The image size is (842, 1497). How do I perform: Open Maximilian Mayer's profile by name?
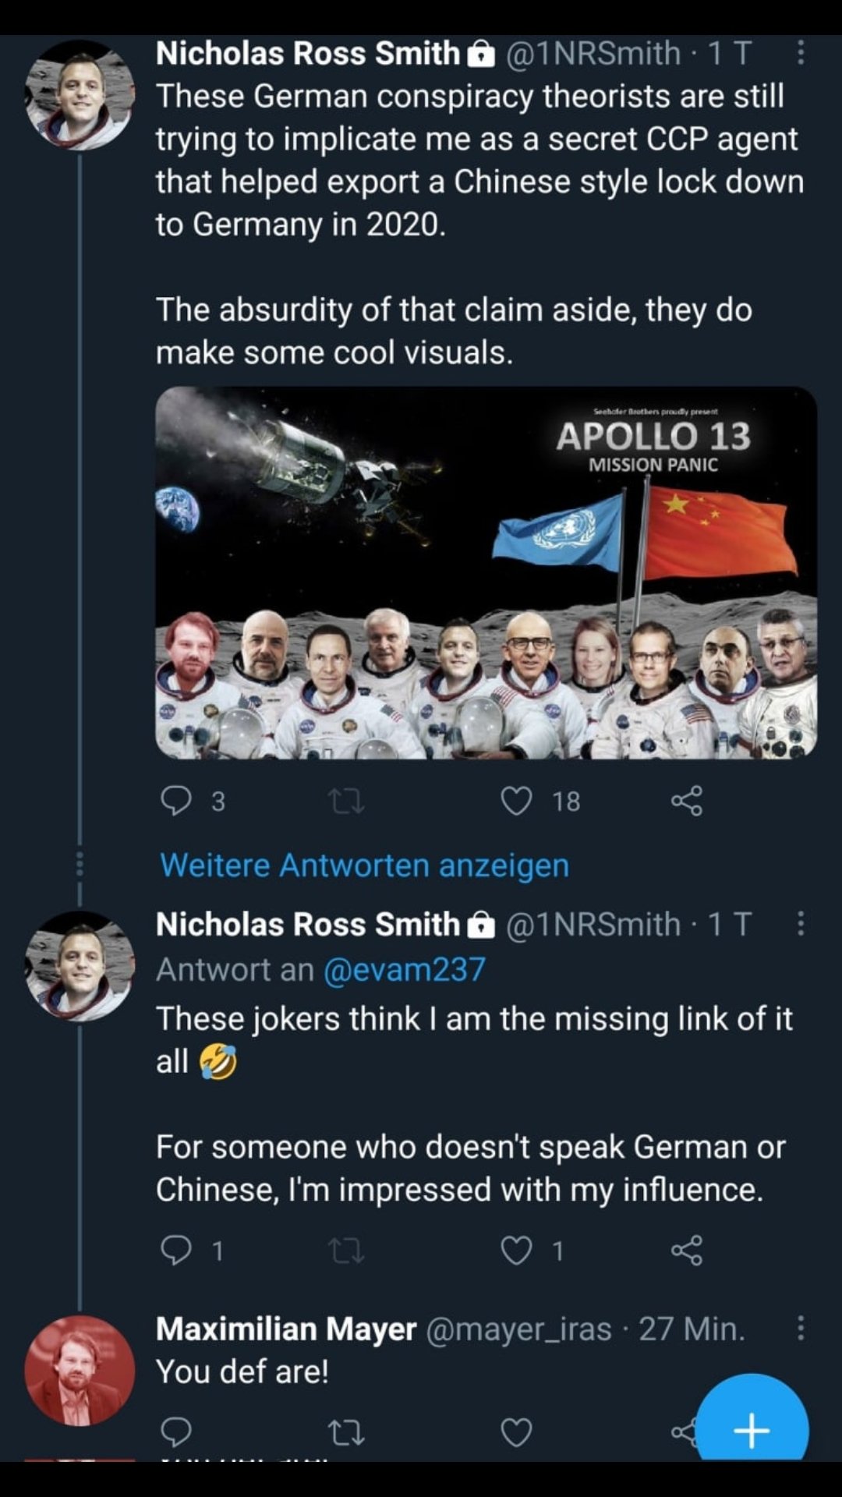click(x=286, y=1329)
